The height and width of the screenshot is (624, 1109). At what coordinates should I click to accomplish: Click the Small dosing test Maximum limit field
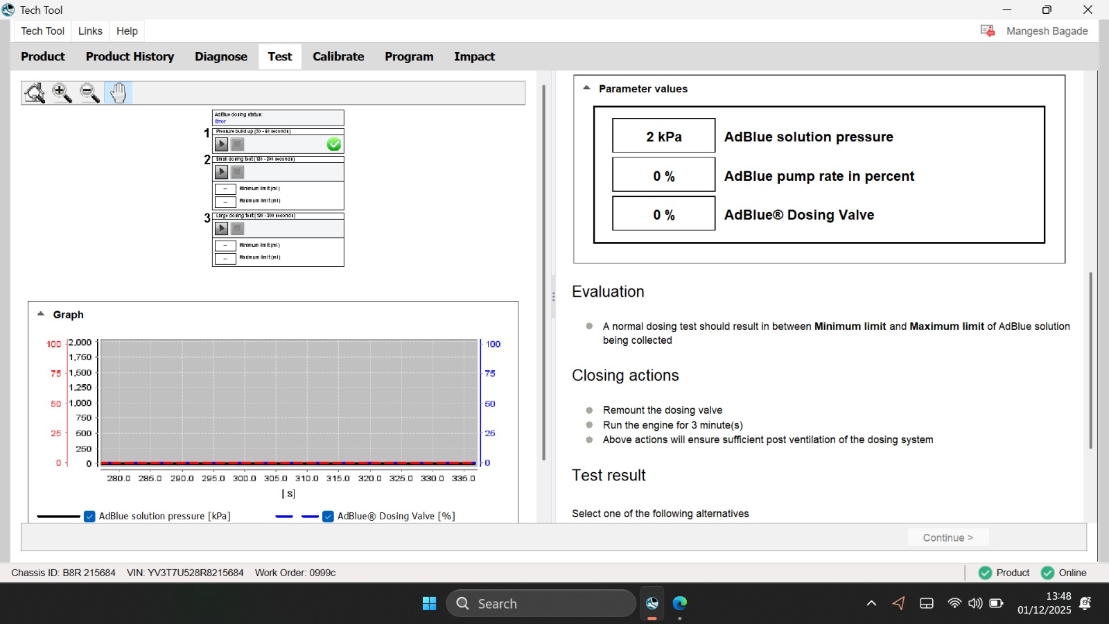225,202
